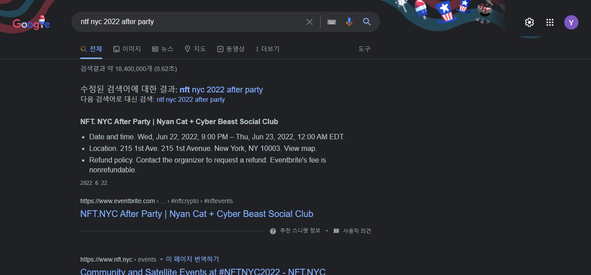
Task: Expand dropdown arrow next to nft.nyc events
Action: point(161,259)
